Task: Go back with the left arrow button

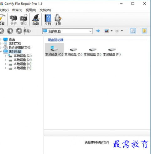Action: 2,31
